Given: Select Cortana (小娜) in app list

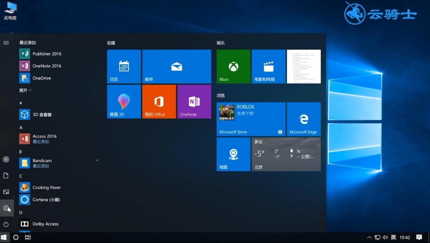Looking at the screenshot, I should pos(46,199).
